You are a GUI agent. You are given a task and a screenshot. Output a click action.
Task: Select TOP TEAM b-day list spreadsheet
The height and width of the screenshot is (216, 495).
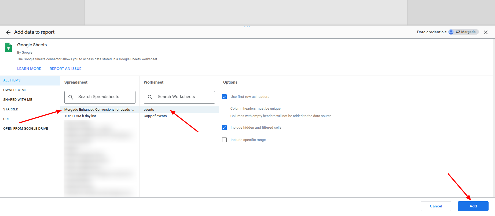click(100, 116)
